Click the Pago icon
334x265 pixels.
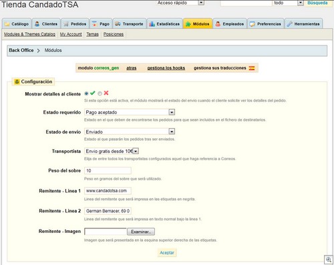tap(95, 24)
